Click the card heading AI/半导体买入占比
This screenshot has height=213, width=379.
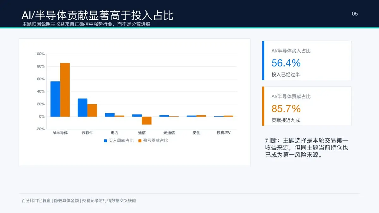coord(291,51)
